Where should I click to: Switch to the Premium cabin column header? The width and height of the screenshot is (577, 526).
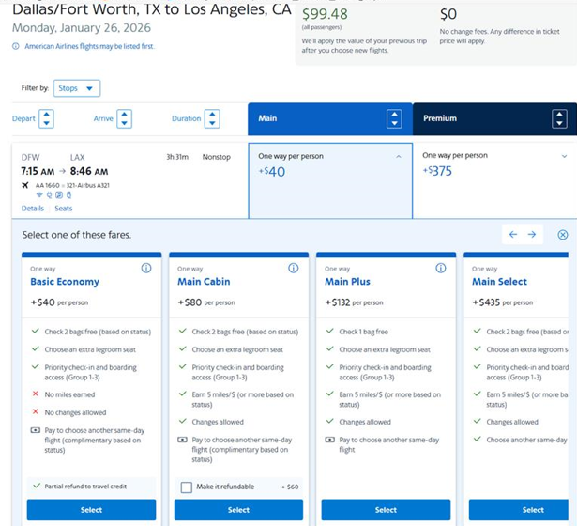click(x=493, y=119)
